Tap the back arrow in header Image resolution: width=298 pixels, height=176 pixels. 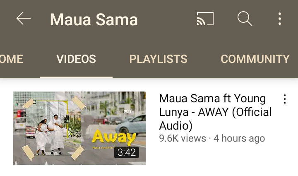click(23, 19)
